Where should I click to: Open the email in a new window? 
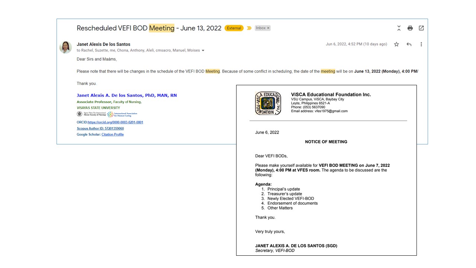tap(421, 28)
